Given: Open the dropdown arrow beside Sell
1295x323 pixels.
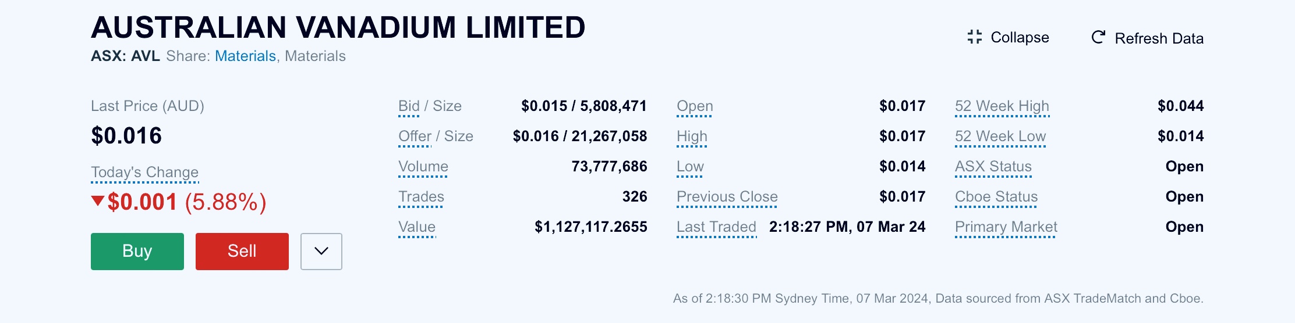Looking at the screenshot, I should [x=321, y=252].
